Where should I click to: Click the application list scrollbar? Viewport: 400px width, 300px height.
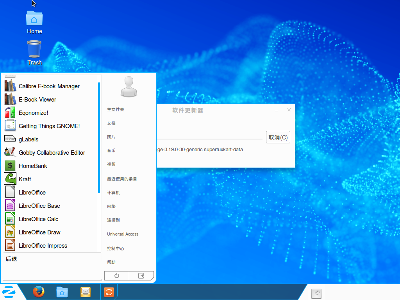(99, 137)
